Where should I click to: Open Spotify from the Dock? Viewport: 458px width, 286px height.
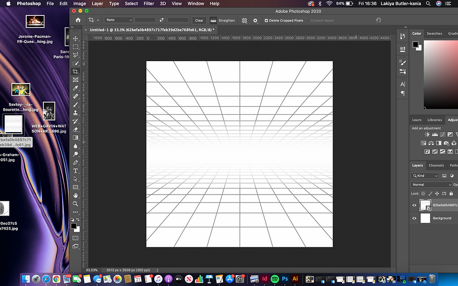pos(275,279)
